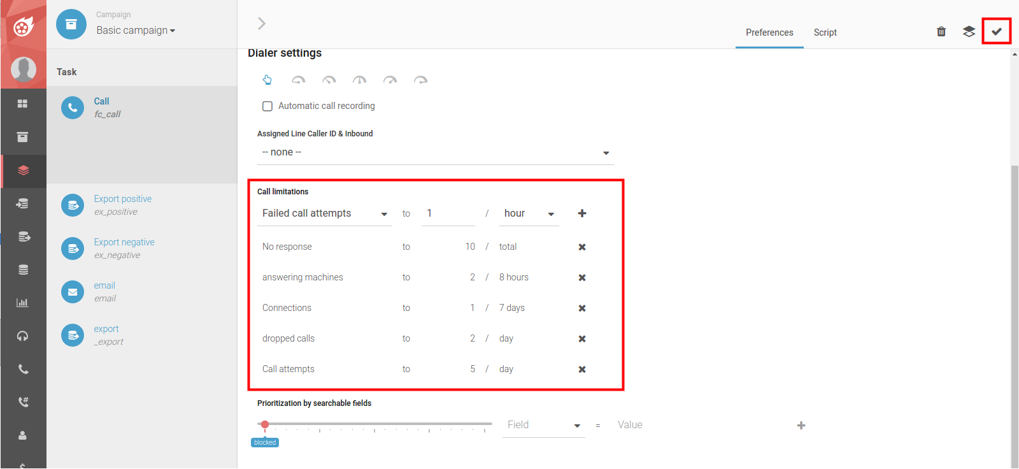Open the Export positive task
Image resolution: width=1019 pixels, height=469 pixels.
click(x=123, y=199)
